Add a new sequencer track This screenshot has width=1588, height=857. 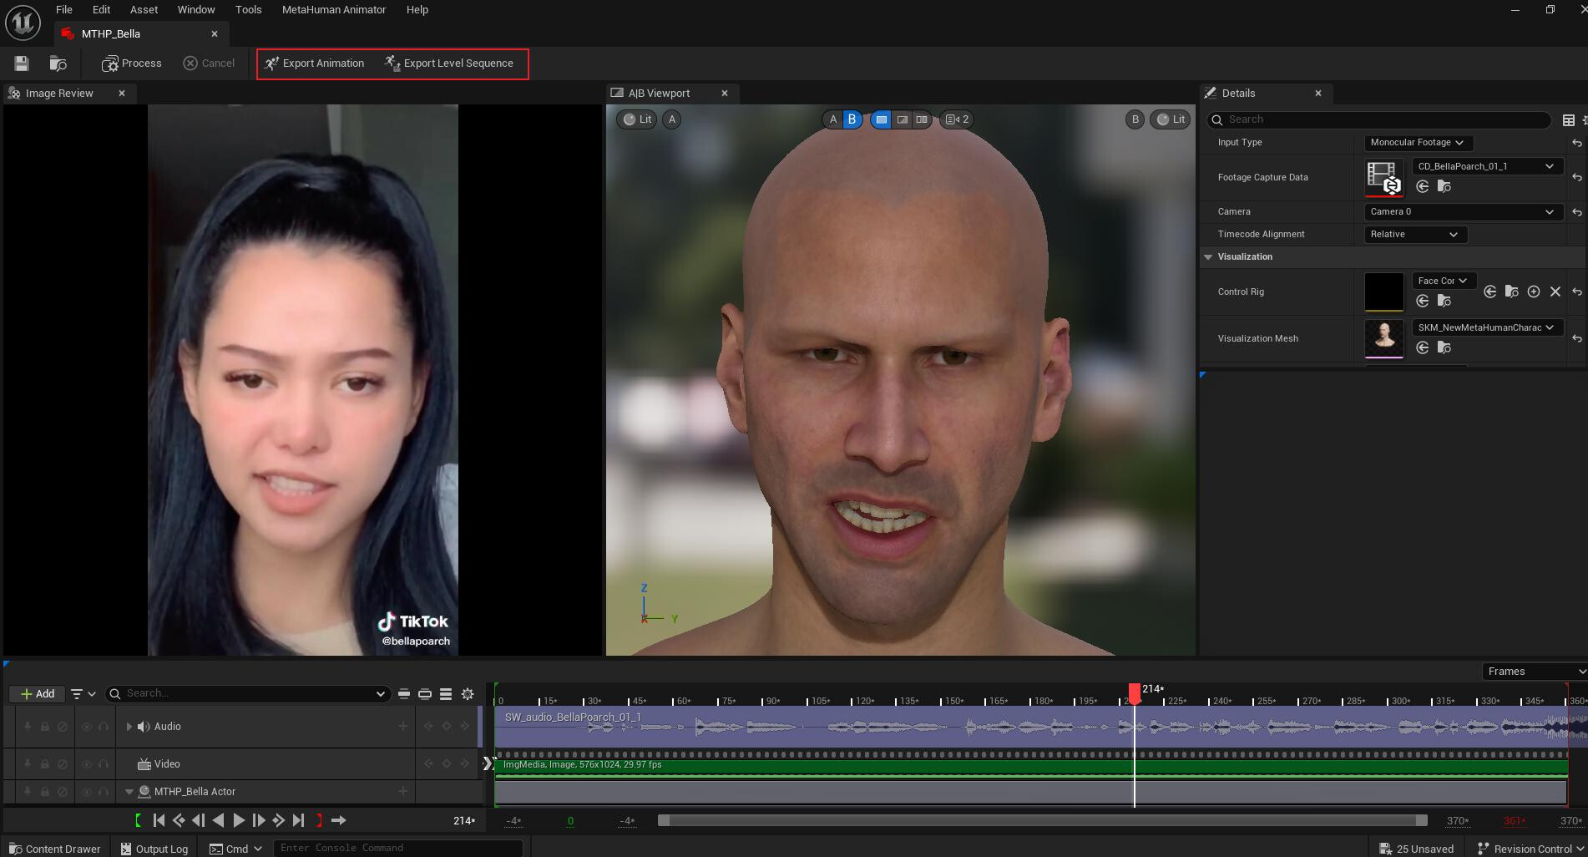(x=37, y=694)
